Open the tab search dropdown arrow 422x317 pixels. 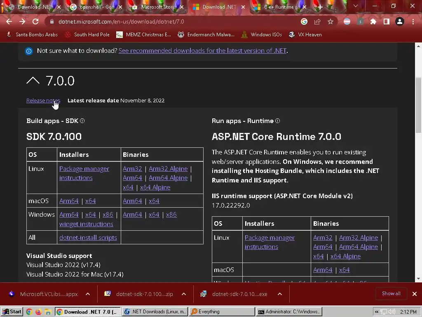[x=356, y=6]
